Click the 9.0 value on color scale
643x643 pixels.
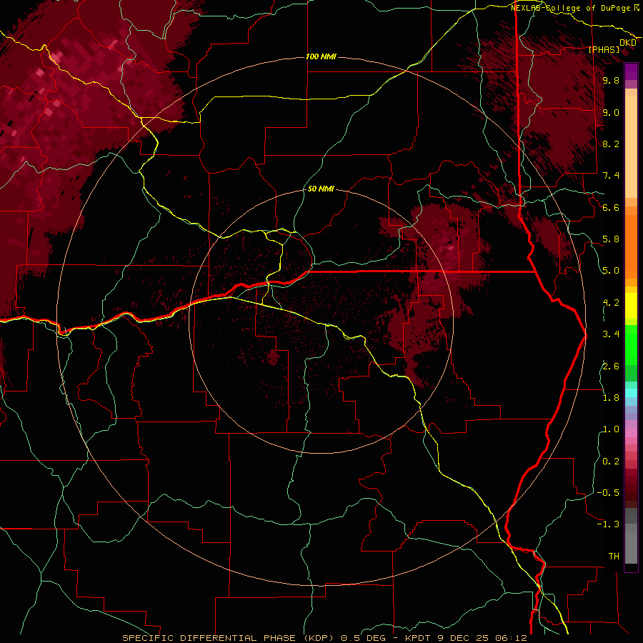[611, 112]
